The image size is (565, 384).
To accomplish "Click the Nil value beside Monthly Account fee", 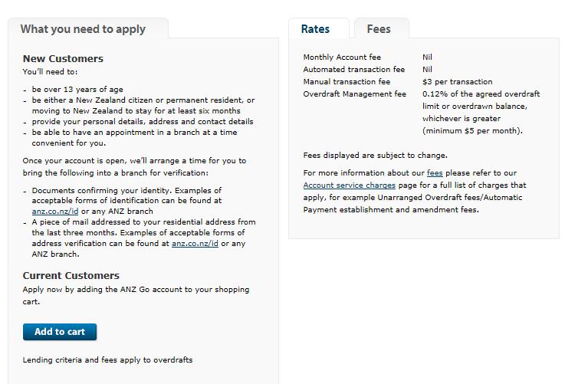I will pyautogui.click(x=427, y=57).
